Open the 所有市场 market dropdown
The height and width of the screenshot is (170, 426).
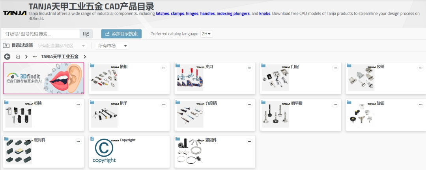(x=112, y=46)
